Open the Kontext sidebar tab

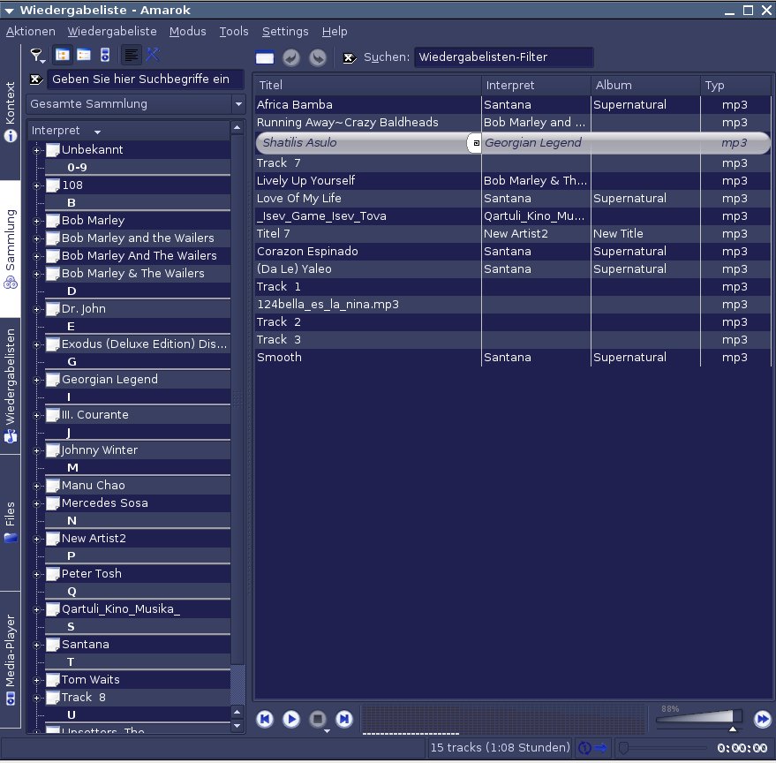tap(10, 112)
